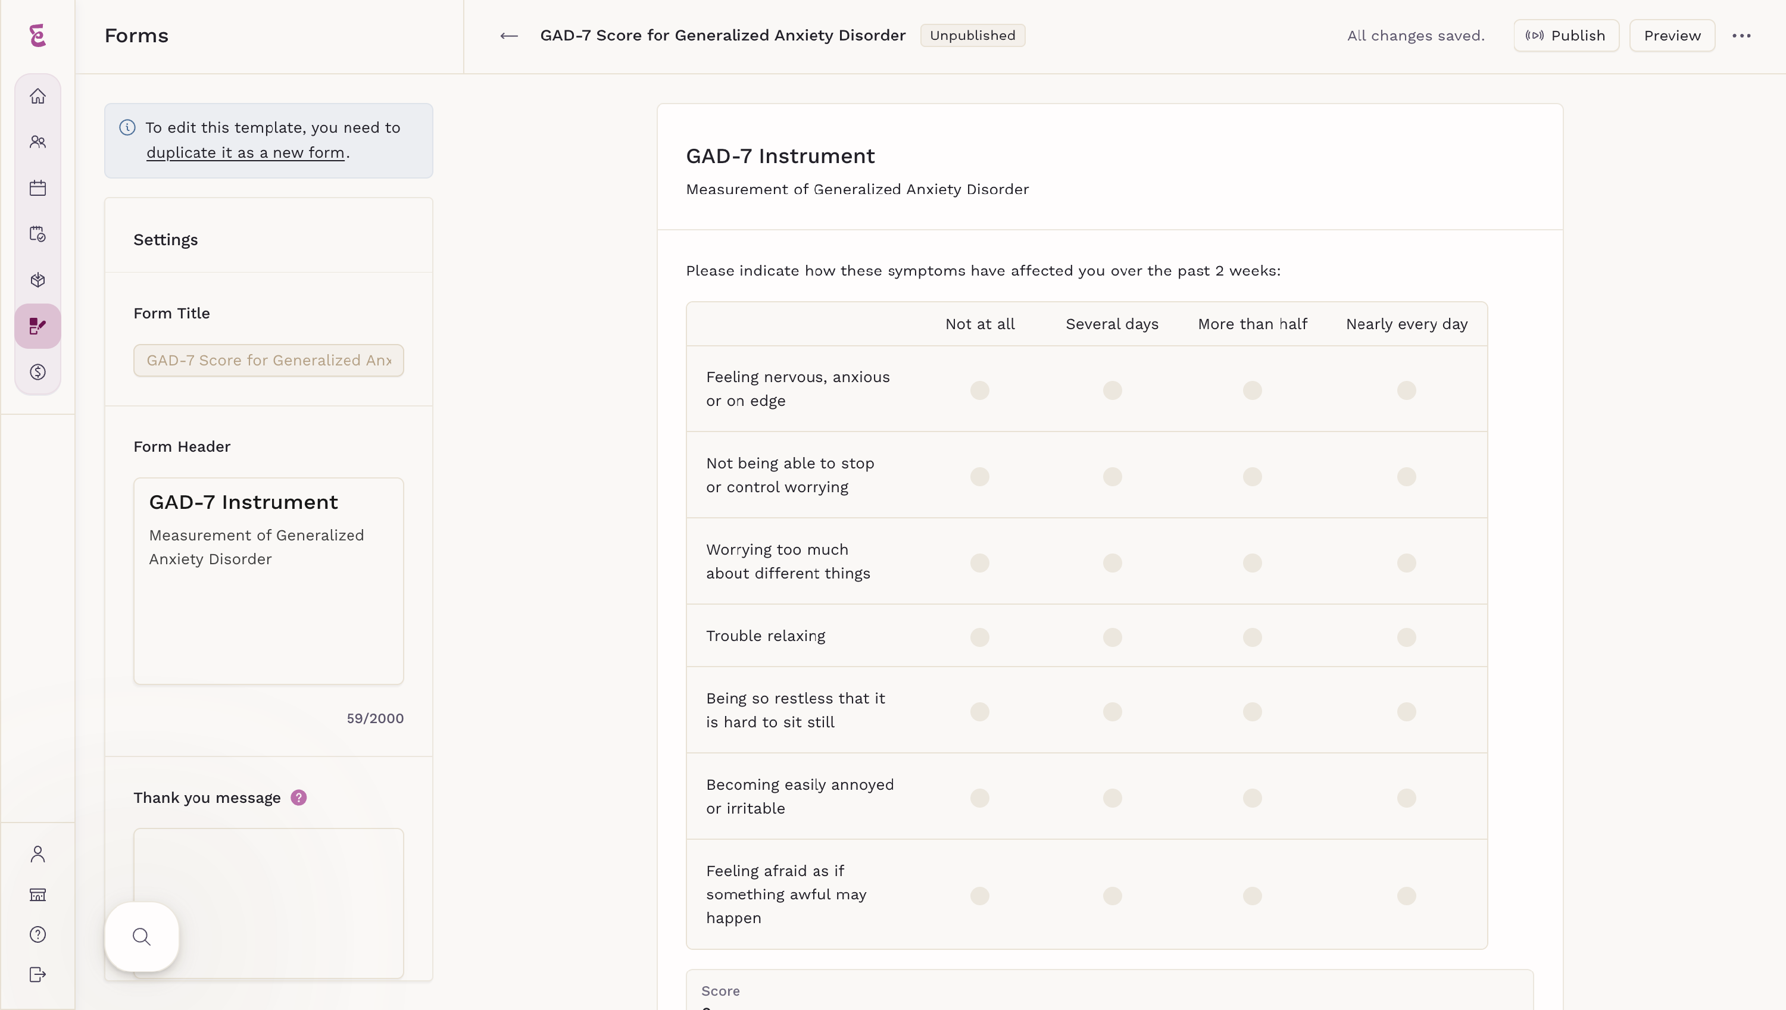Select 'Nearly every day' for Becoming easily annoyed
1786x1010 pixels.
1406,798
